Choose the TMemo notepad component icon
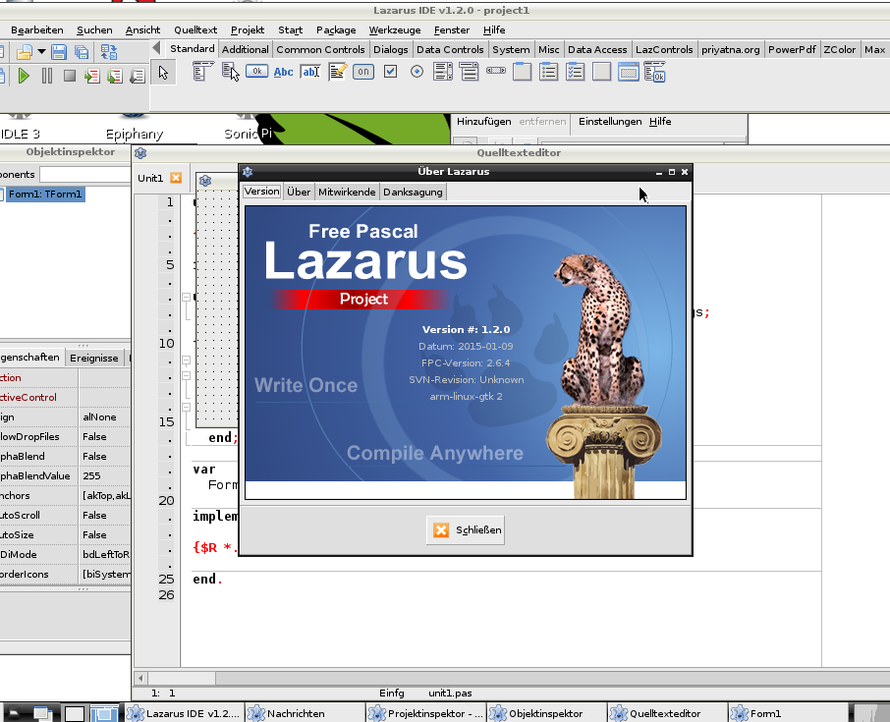 click(337, 71)
